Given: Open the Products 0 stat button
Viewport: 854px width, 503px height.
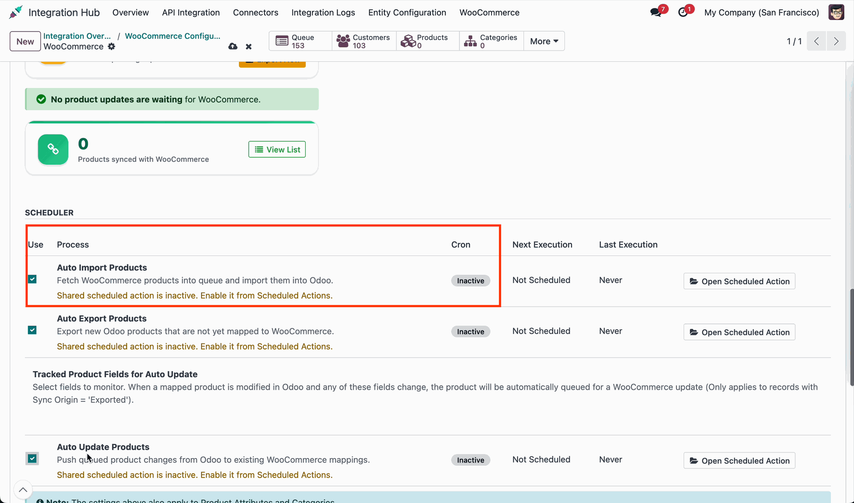Looking at the screenshot, I should pos(427,41).
